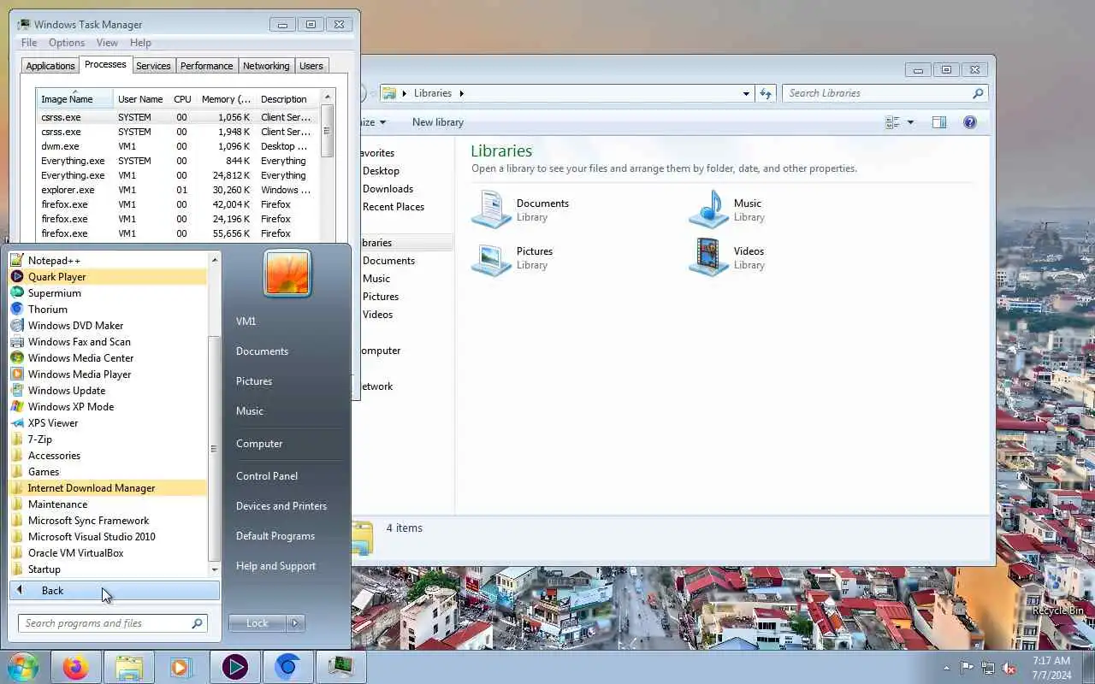This screenshot has width=1095, height=684.
Task: Click the Quark Player taskbar icon
Action: (235, 668)
